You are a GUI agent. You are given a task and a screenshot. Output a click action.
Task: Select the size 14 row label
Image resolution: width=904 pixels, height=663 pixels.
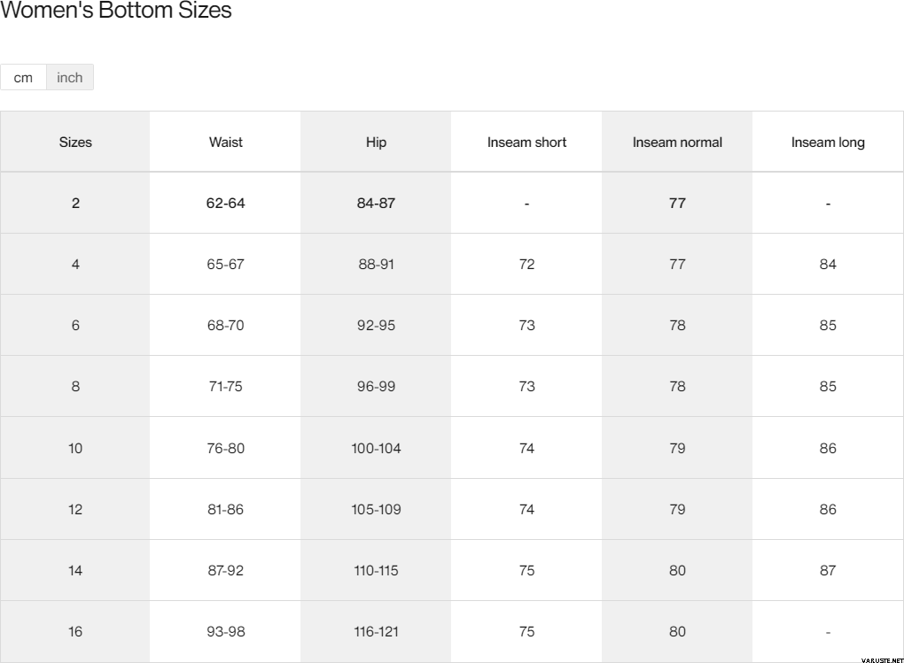tap(75, 571)
